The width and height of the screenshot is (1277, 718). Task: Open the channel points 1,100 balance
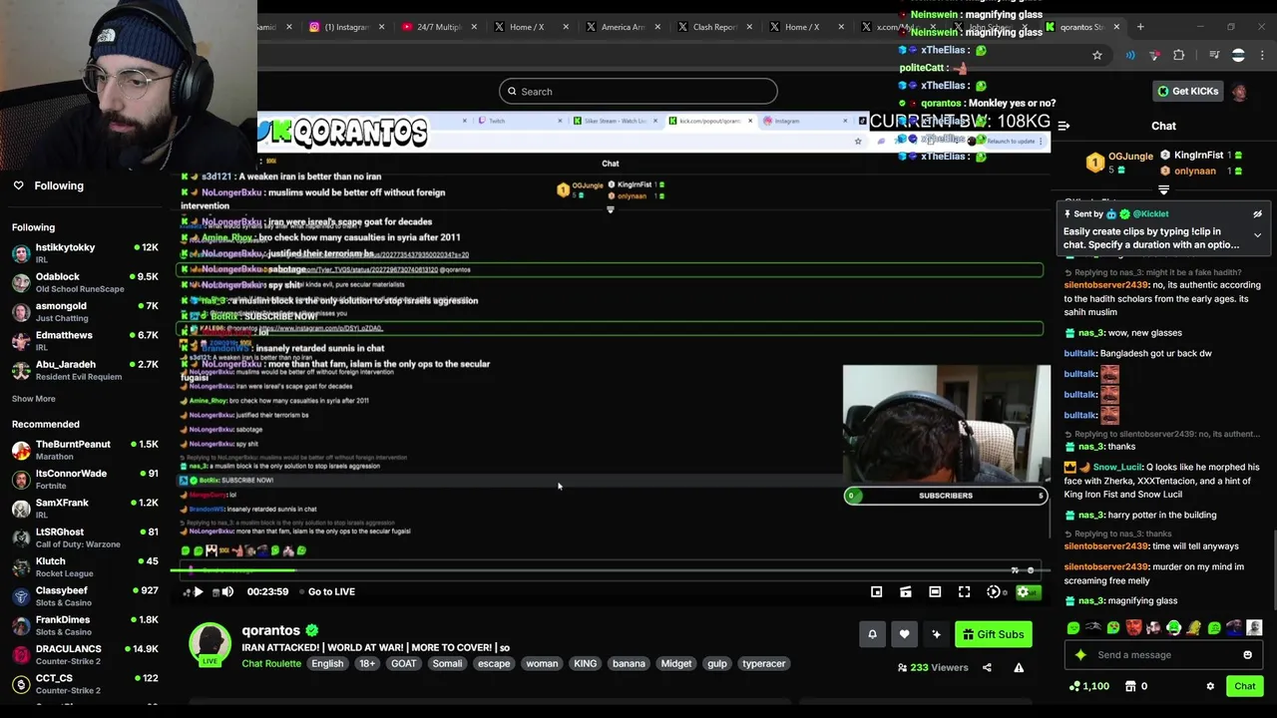coord(1088,686)
